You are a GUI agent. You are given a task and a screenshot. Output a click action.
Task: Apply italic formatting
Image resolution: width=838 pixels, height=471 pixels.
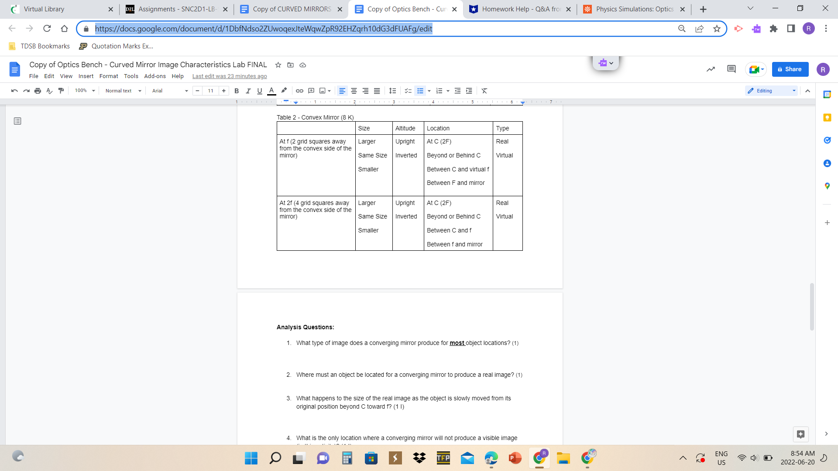[x=249, y=91]
